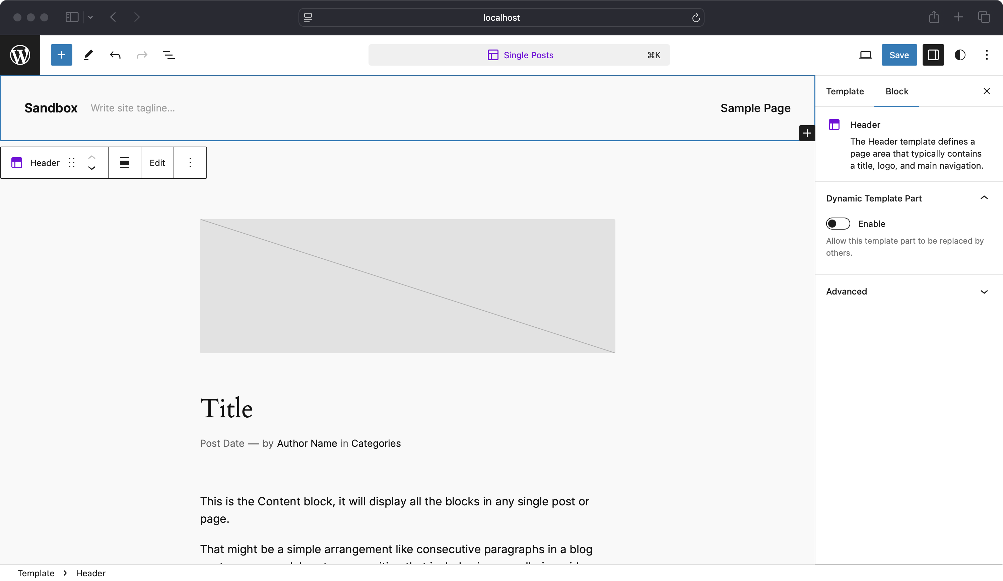Redo the last undone change
This screenshot has height=581, width=1003.
[x=142, y=55]
